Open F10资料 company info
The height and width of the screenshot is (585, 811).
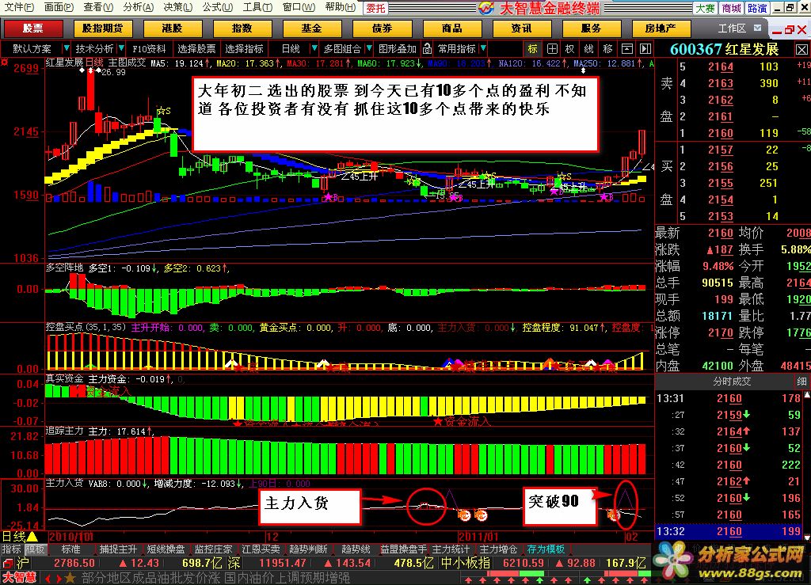coord(149,48)
